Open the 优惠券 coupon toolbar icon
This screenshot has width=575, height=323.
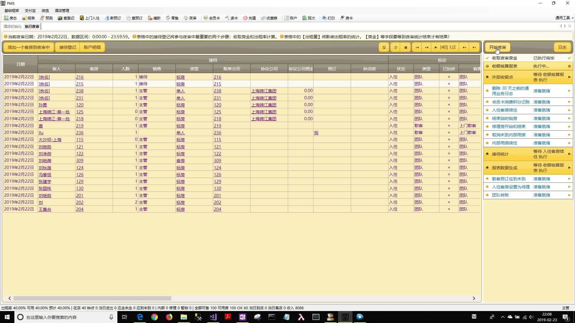(x=269, y=18)
